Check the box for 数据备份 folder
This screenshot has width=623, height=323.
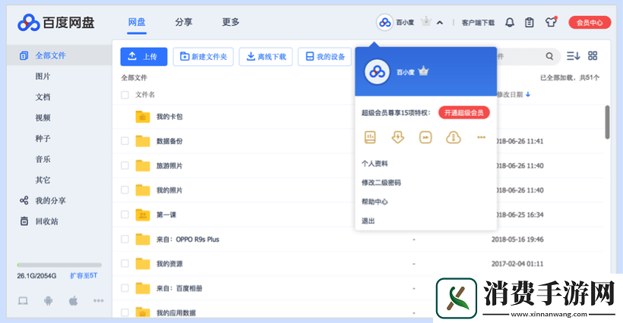(x=125, y=141)
